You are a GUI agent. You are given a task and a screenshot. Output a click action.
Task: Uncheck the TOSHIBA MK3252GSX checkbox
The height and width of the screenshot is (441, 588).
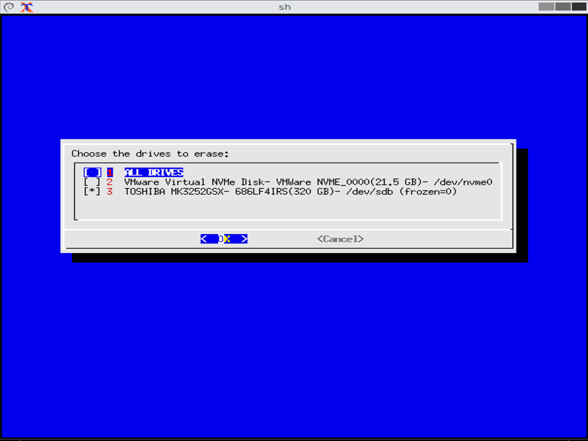tap(92, 192)
